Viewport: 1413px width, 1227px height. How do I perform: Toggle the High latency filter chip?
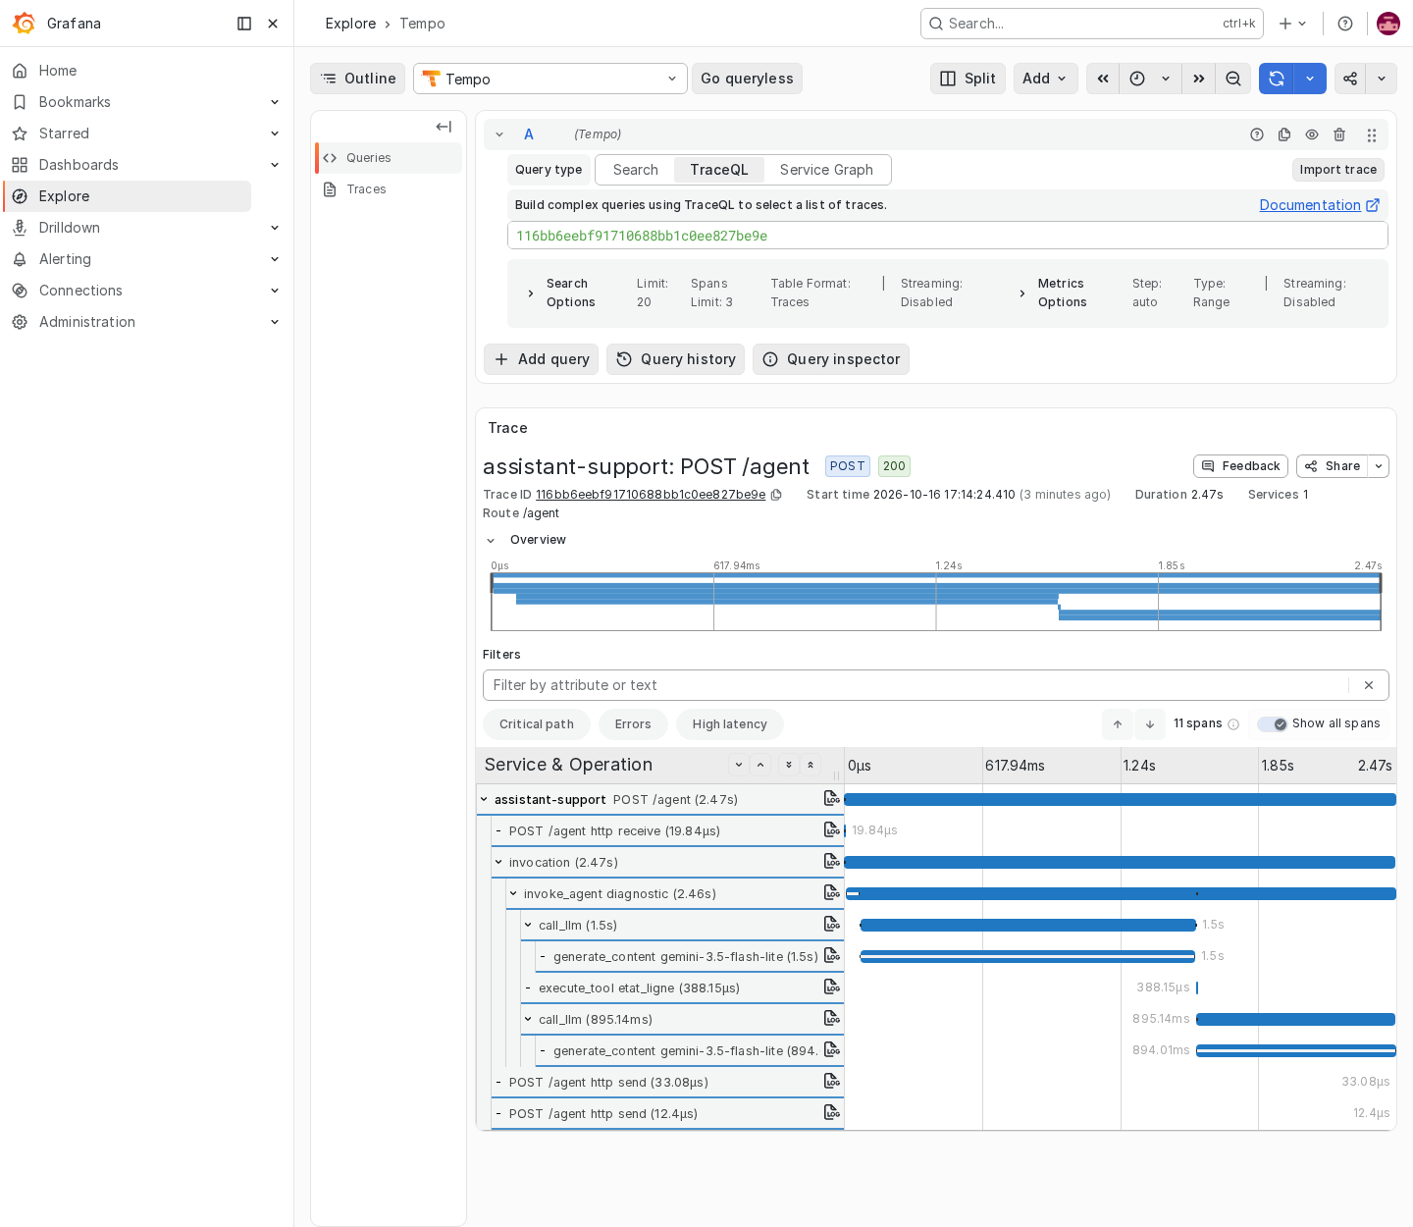[729, 724]
